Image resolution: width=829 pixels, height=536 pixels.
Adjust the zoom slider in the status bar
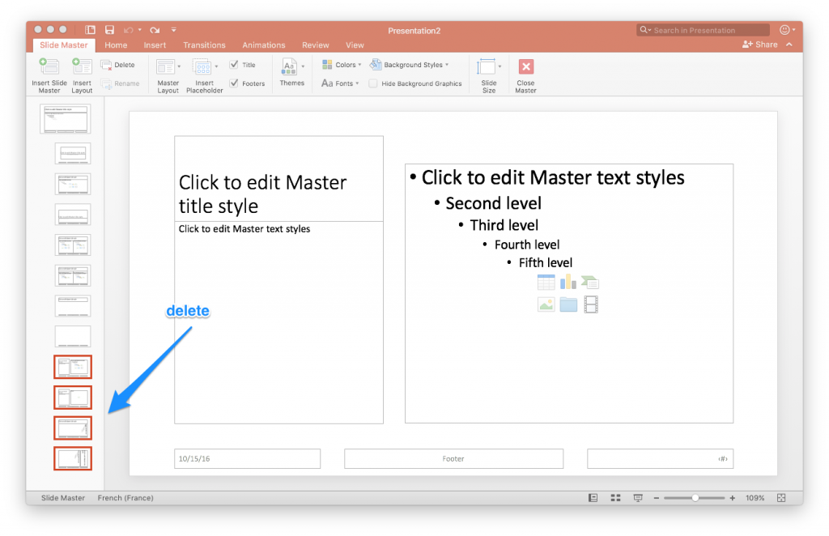695,498
